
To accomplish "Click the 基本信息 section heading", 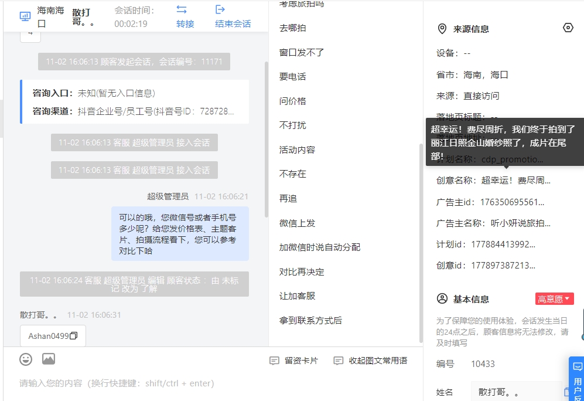I will tap(471, 299).
